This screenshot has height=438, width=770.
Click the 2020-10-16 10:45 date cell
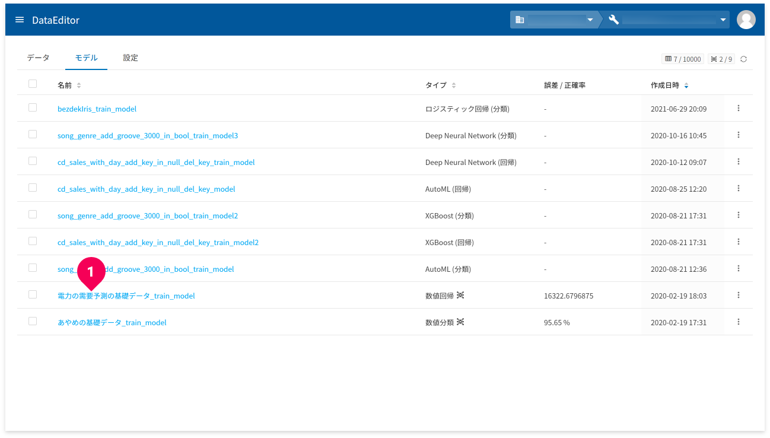coord(679,136)
